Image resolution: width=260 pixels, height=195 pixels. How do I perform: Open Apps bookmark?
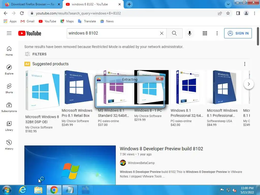(x=10, y=21)
